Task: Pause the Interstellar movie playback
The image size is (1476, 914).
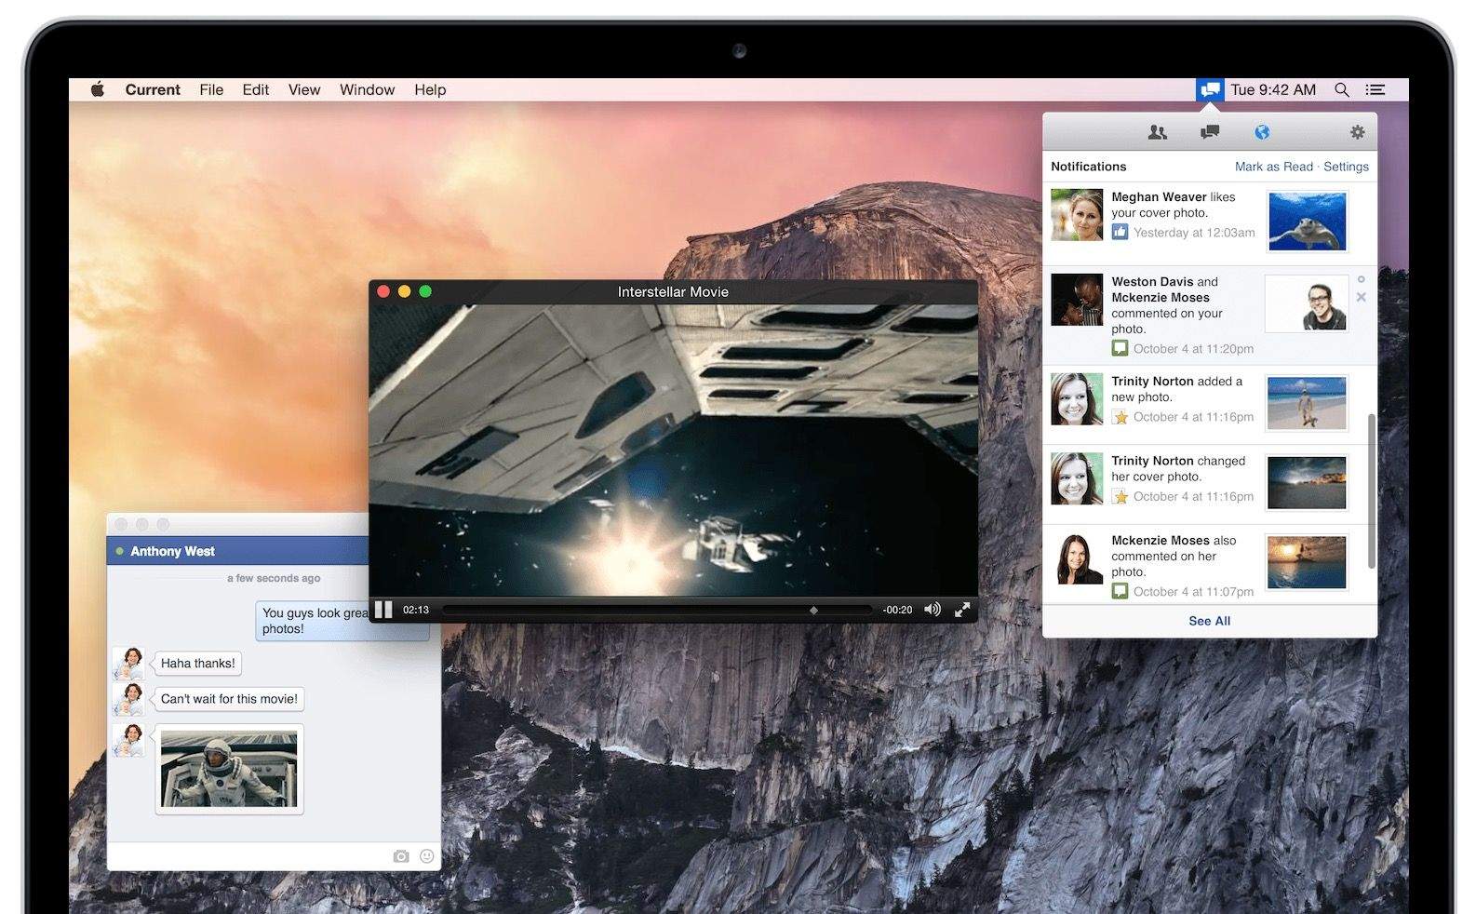Action: click(383, 610)
